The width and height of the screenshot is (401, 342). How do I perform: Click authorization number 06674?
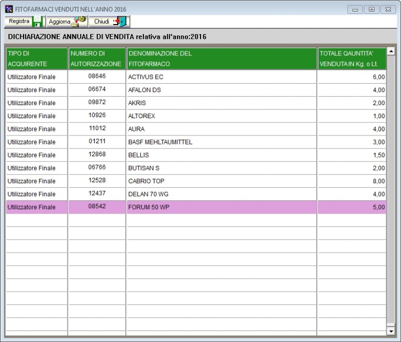(x=97, y=89)
